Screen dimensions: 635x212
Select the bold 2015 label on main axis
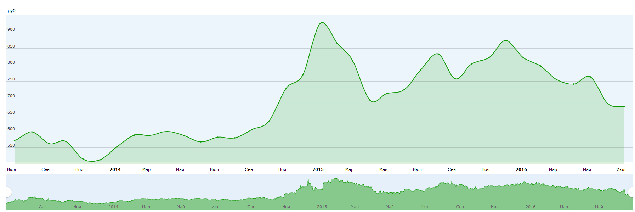tap(318, 169)
